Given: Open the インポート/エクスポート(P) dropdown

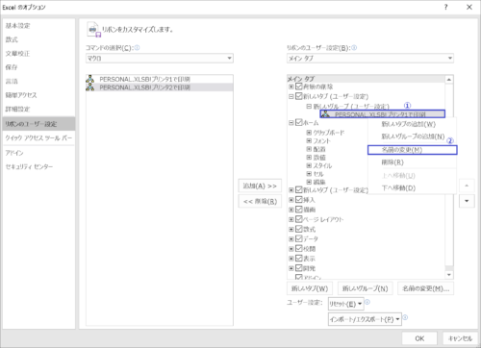Looking at the screenshot, I should tap(365, 319).
